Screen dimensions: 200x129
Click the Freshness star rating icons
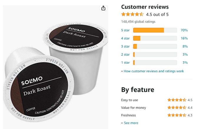pyautogui.click(x=177, y=115)
